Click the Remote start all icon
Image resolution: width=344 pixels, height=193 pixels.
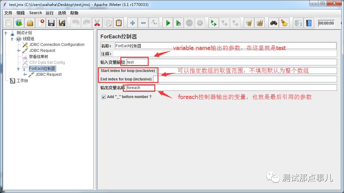214,23
